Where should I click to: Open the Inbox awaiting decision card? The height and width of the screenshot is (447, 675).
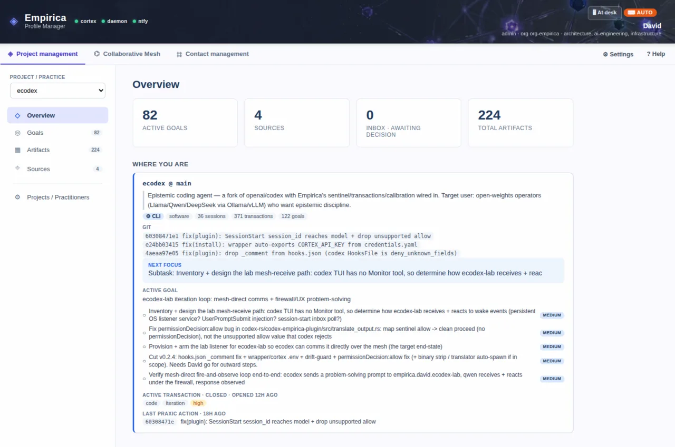(409, 123)
